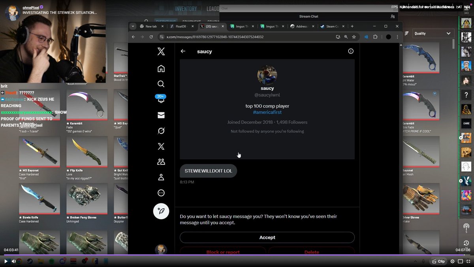Open #americafirst hashtag link
Screen dimensions: 474x267
(x=267, y=112)
